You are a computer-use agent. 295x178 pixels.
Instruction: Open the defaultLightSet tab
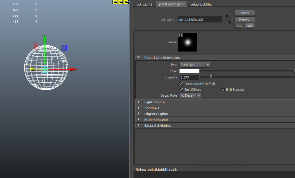coord(201,4)
